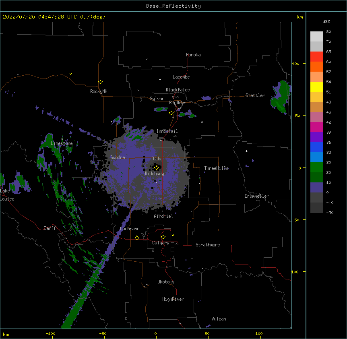Click the white asterisk marker east of Innisfail
The image size is (347, 339).
[202, 122]
